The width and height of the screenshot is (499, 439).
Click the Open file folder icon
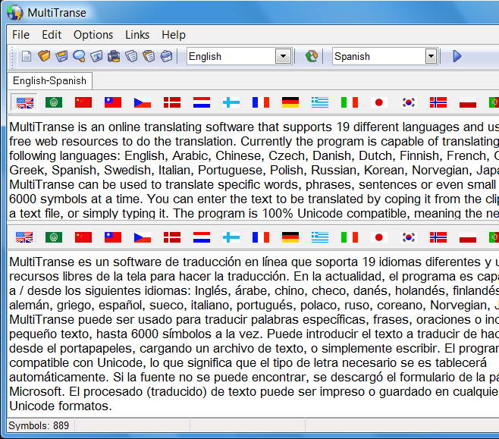click(x=44, y=56)
